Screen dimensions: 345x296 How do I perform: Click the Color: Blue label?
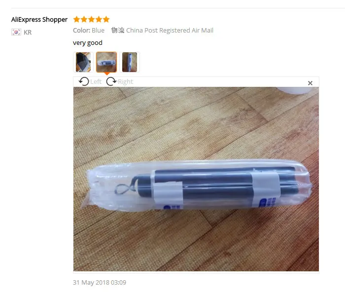[x=89, y=31]
